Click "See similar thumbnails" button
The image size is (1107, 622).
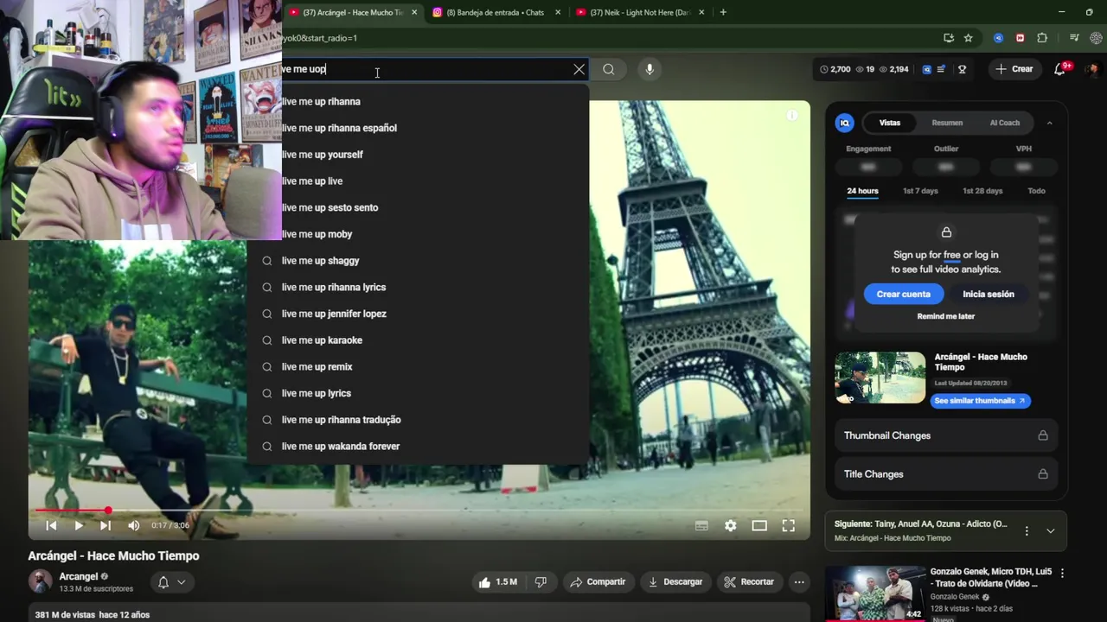tap(980, 401)
